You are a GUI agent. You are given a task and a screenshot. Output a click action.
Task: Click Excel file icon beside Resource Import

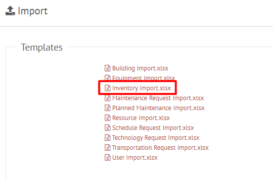[107, 118]
